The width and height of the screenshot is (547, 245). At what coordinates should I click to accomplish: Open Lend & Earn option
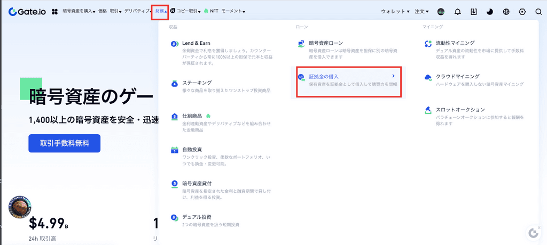tap(194, 43)
